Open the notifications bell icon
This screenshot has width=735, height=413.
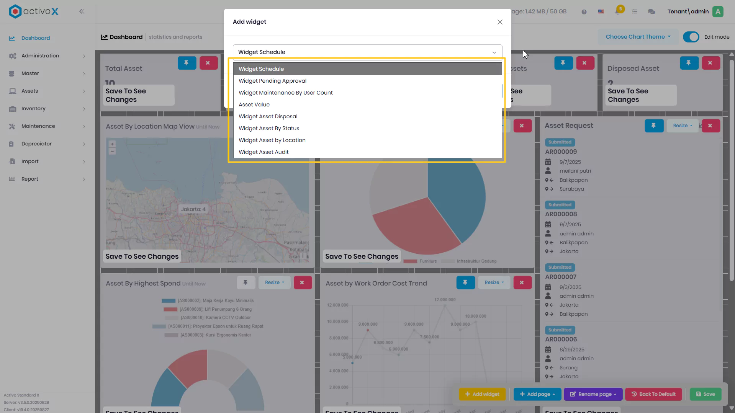pyautogui.click(x=617, y=11)
